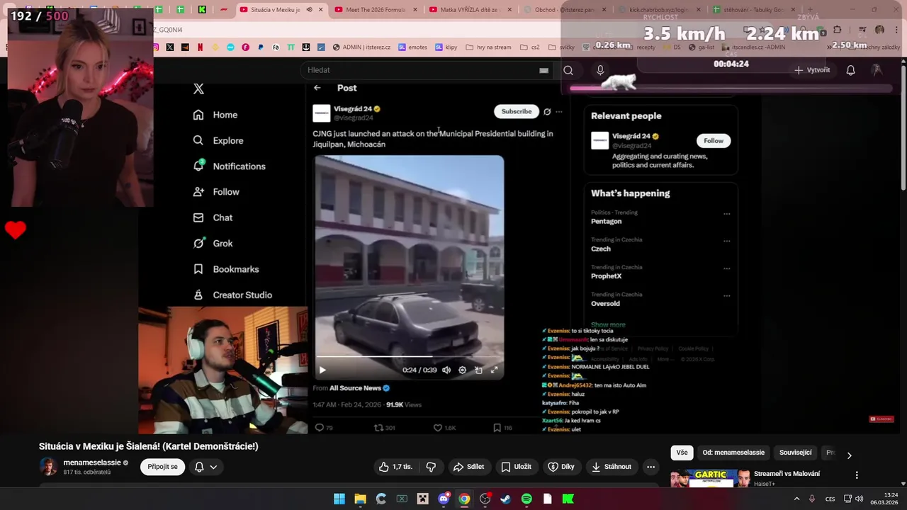The image size is (907, 510).
Task: Subscribe to Visegrád 24
Action: click(516, 111)
